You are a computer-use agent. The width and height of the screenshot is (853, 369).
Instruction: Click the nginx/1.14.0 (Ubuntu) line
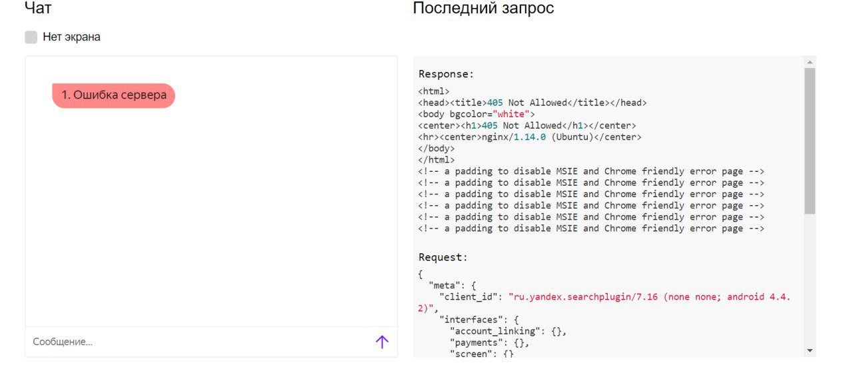(530, 137)
